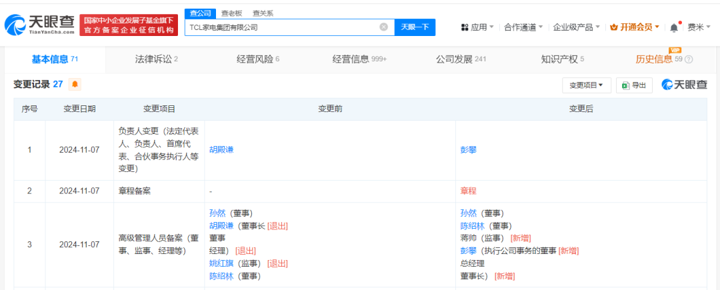This screenshot has height=290, width=720.
Task: Expand the 合作通道 menu
Action: 523,27
